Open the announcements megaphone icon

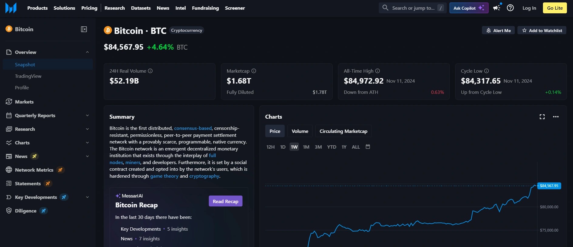(x=497, y=8)
